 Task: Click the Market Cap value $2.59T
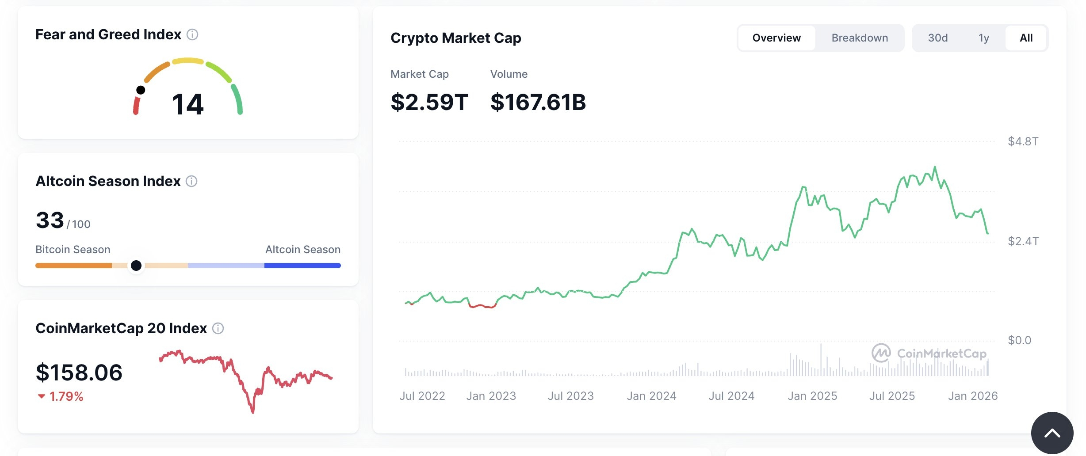[429, 102]
